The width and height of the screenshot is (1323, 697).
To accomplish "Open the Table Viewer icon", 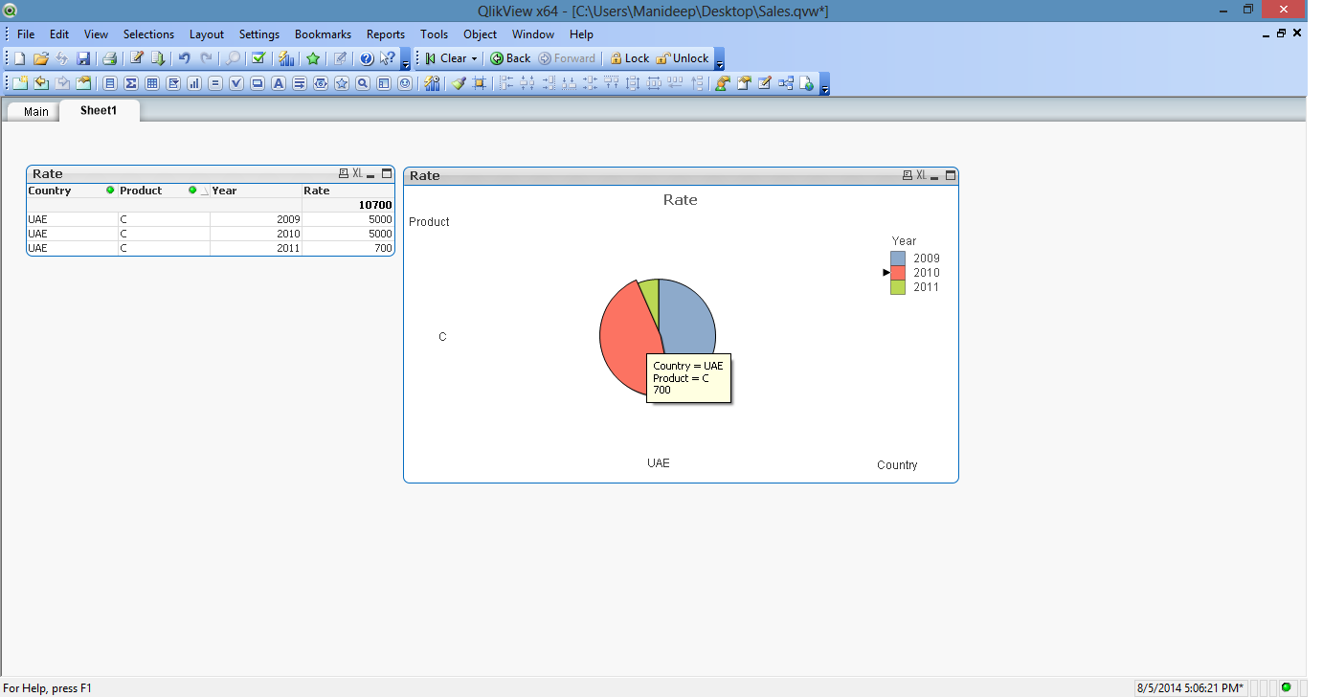I will (786, 83).
